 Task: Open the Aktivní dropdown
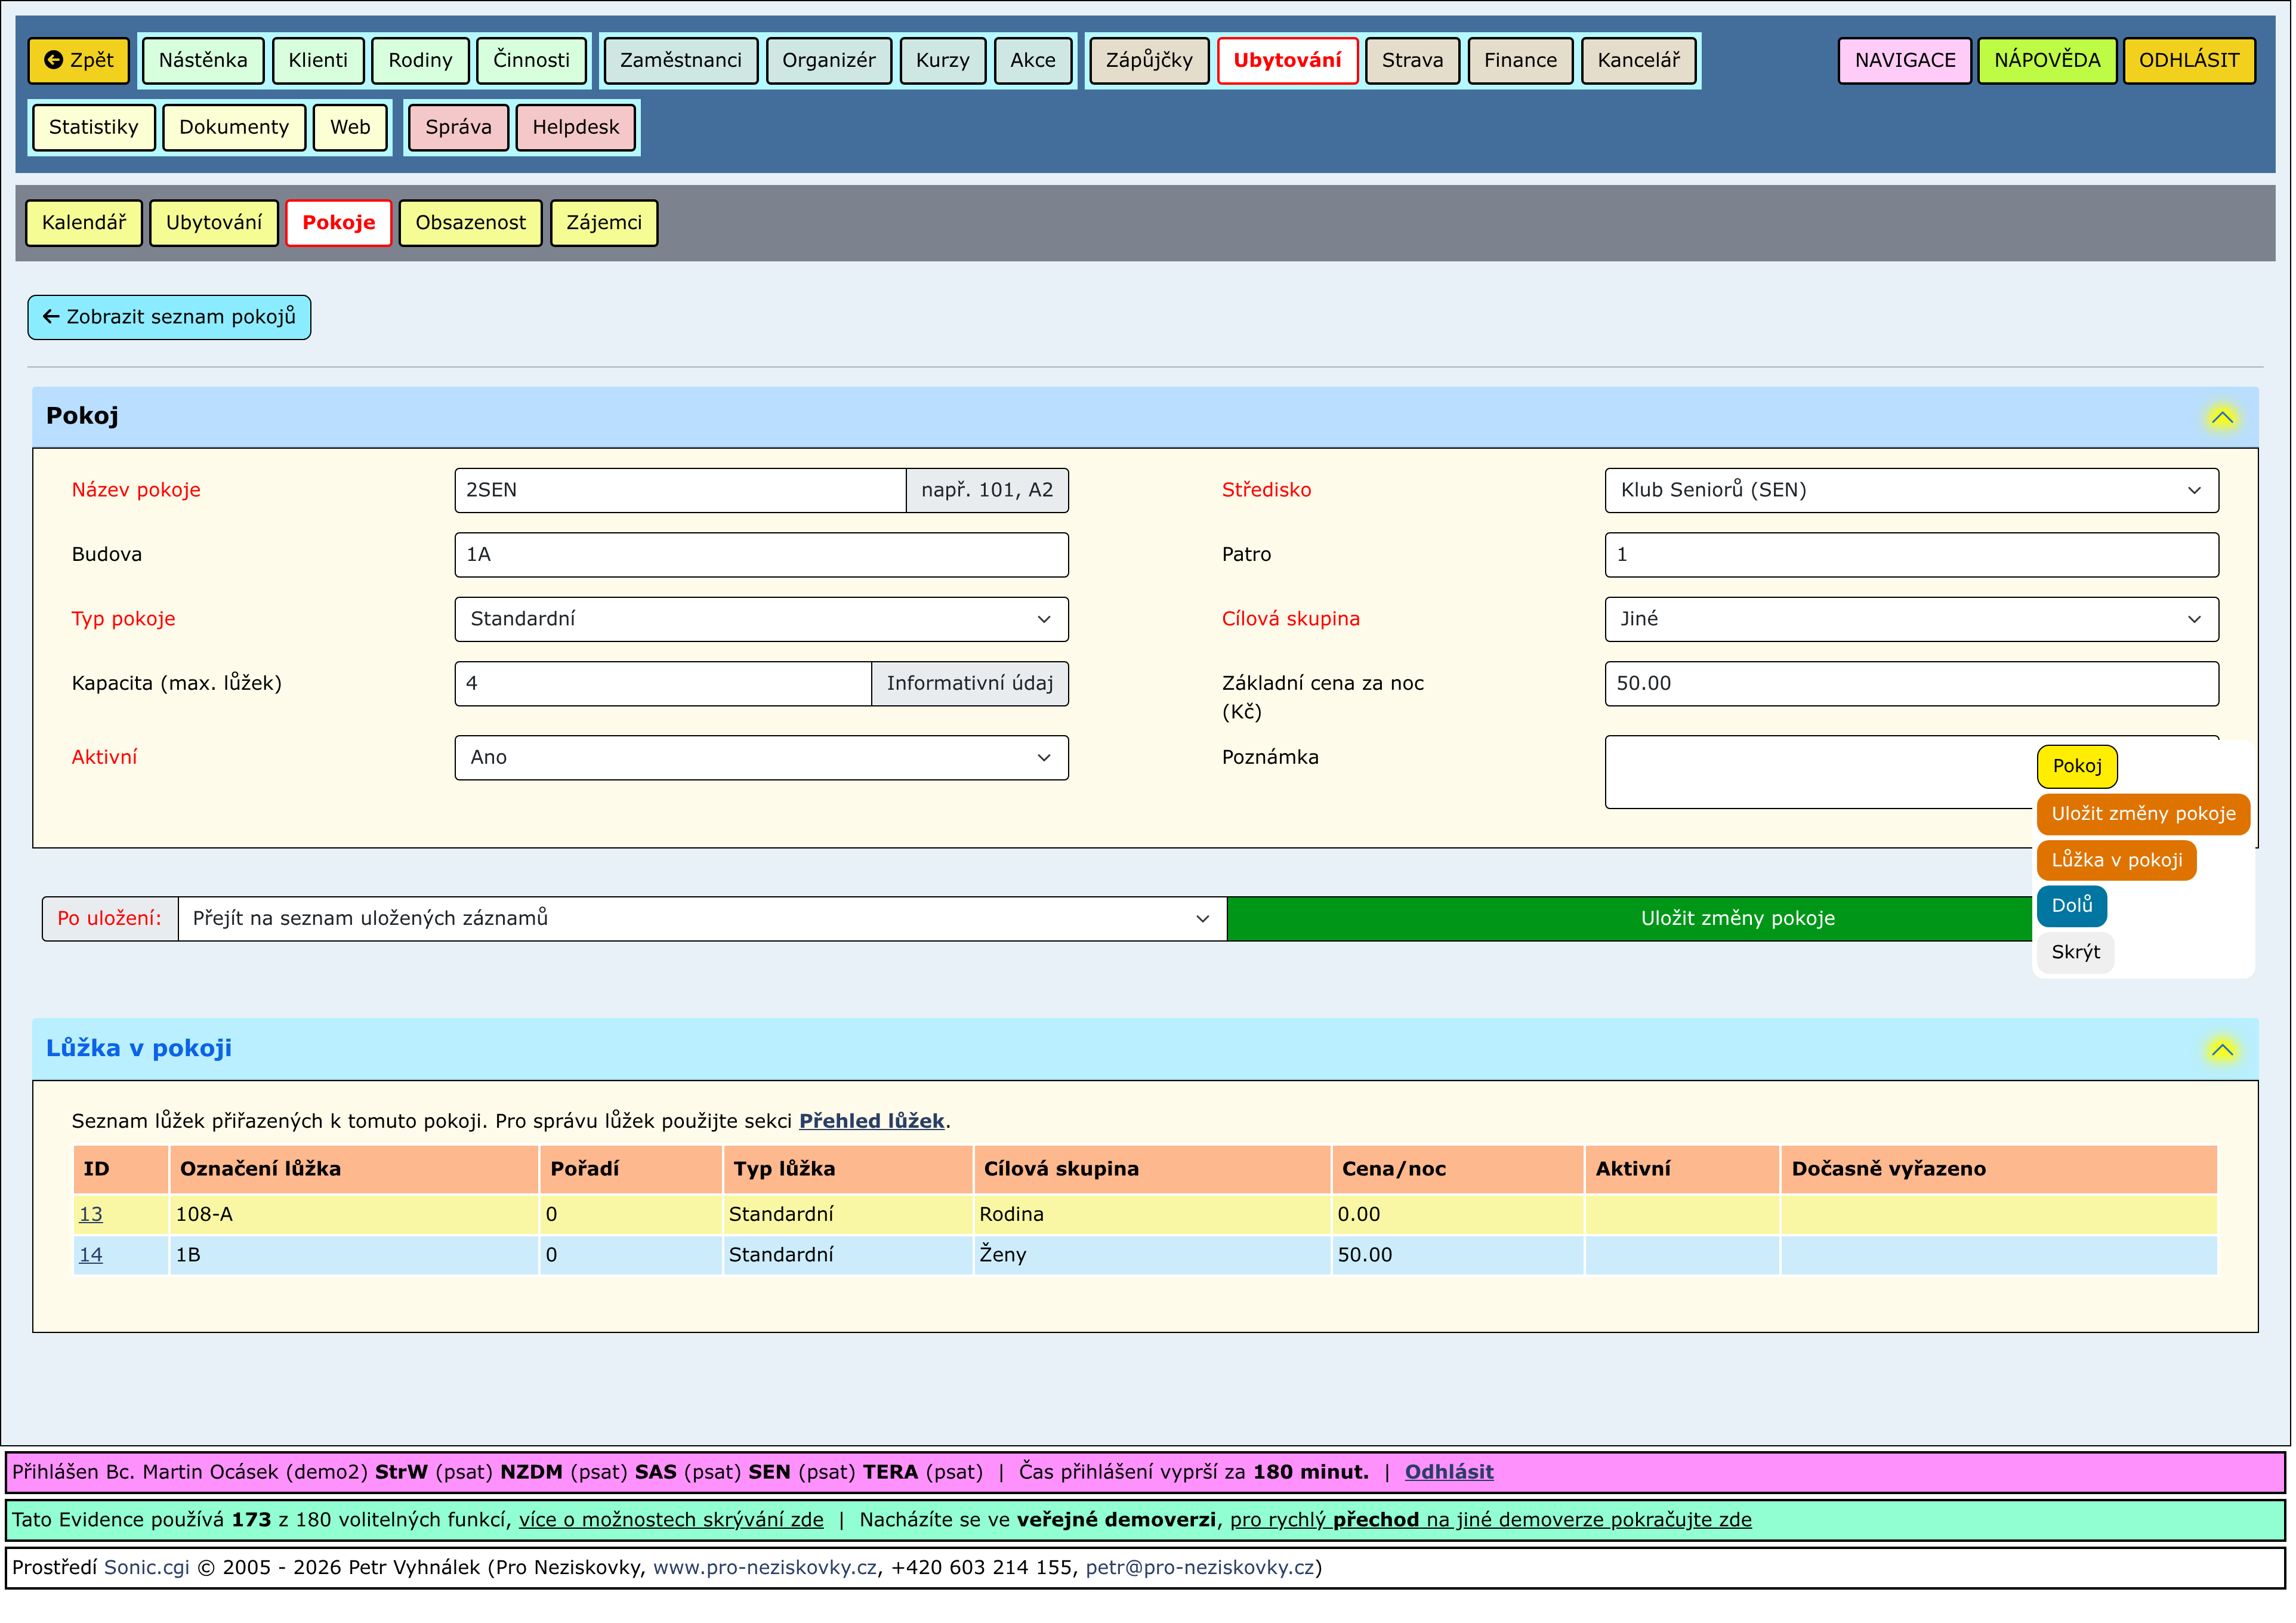pos(761,758)
